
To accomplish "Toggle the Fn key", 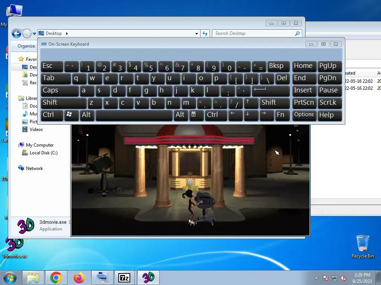I will click(x=282, y=115).
